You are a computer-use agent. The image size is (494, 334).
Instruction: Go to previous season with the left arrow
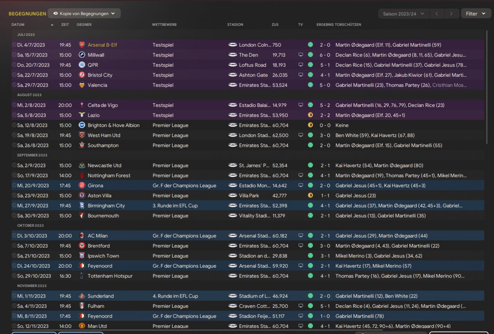[x=436, y=14]
